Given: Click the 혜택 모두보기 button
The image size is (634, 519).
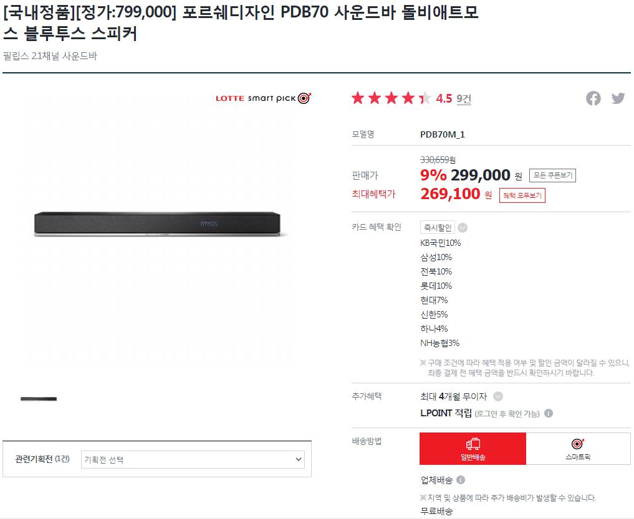Looking at the screenshot, I should point(522,195).
